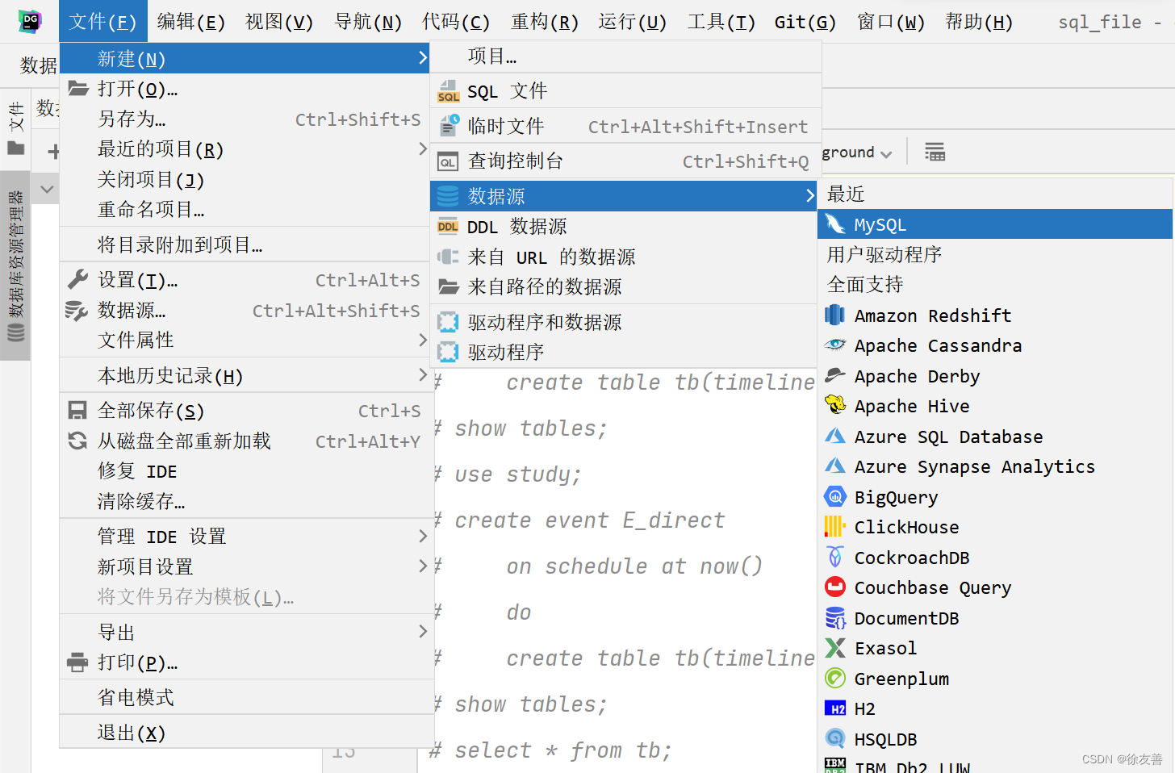The width and height of the screenshot is (1175, 773).
Task: Choose 清除缓存... menu entry
Action: pyautogui.click(x=247, y=501)
